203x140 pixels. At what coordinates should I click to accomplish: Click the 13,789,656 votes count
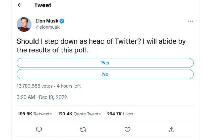pos(35,86)
